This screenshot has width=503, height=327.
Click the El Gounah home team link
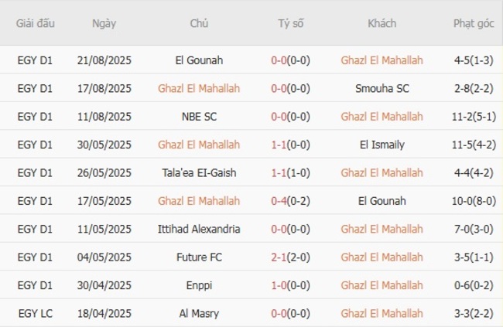tap(199, 60)
